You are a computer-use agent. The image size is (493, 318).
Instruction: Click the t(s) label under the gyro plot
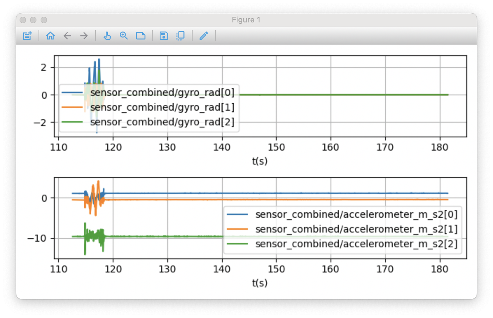pyautogui.click(x=260, y=161)
